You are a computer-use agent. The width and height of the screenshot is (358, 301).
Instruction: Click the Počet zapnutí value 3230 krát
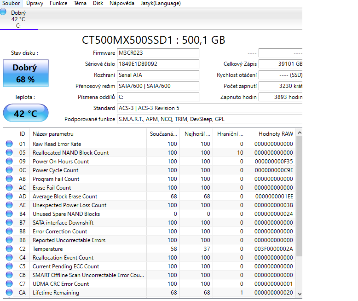pyautogui.click(x=281, y=86)
